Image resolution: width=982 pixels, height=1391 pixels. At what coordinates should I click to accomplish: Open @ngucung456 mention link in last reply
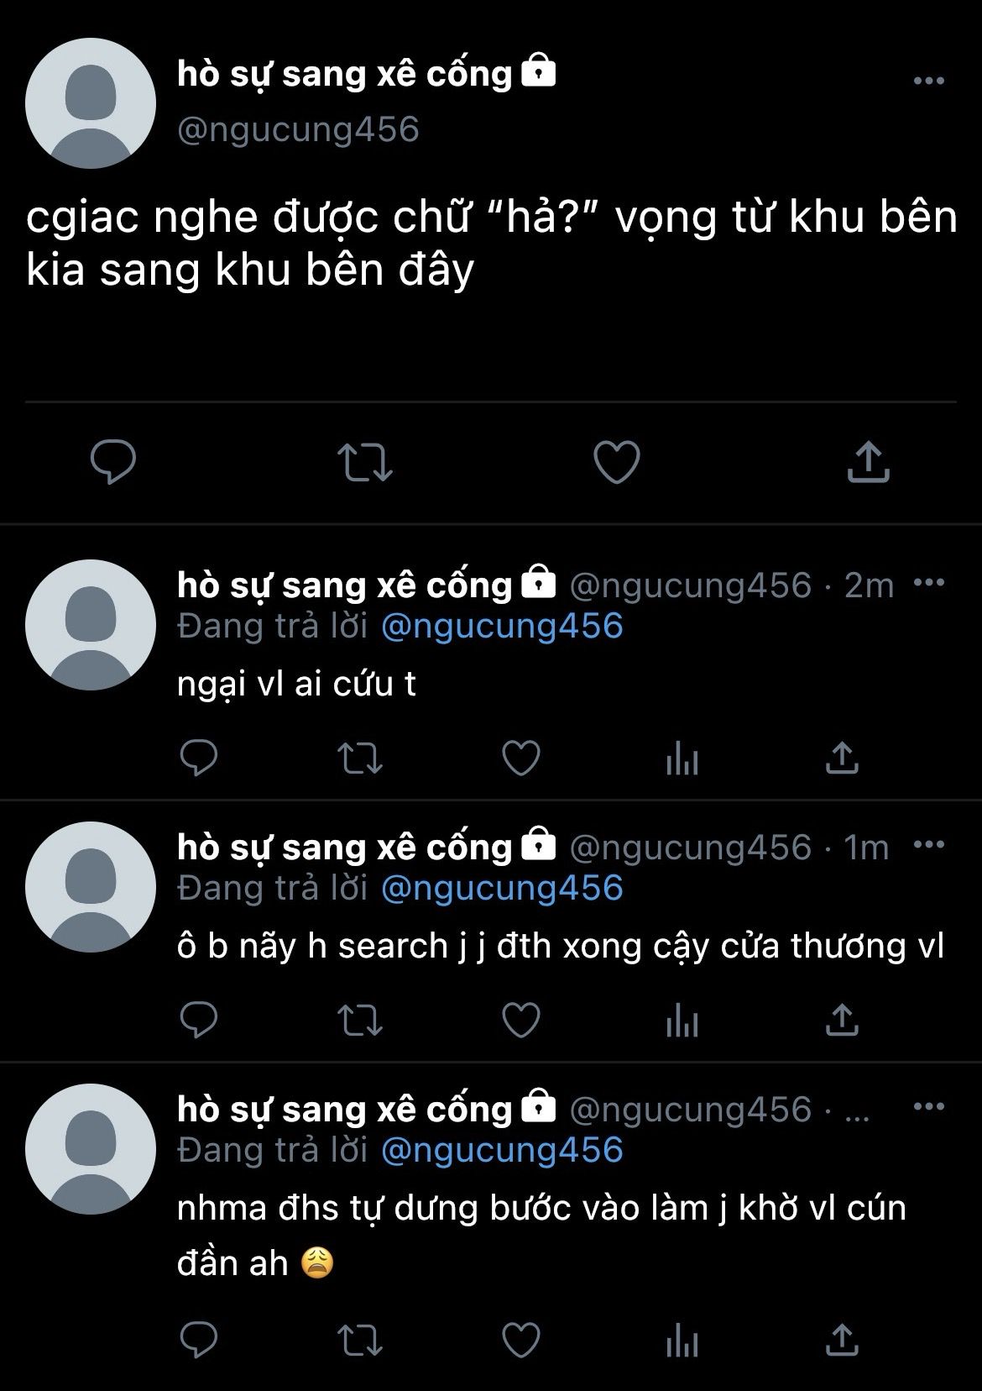502,1151
